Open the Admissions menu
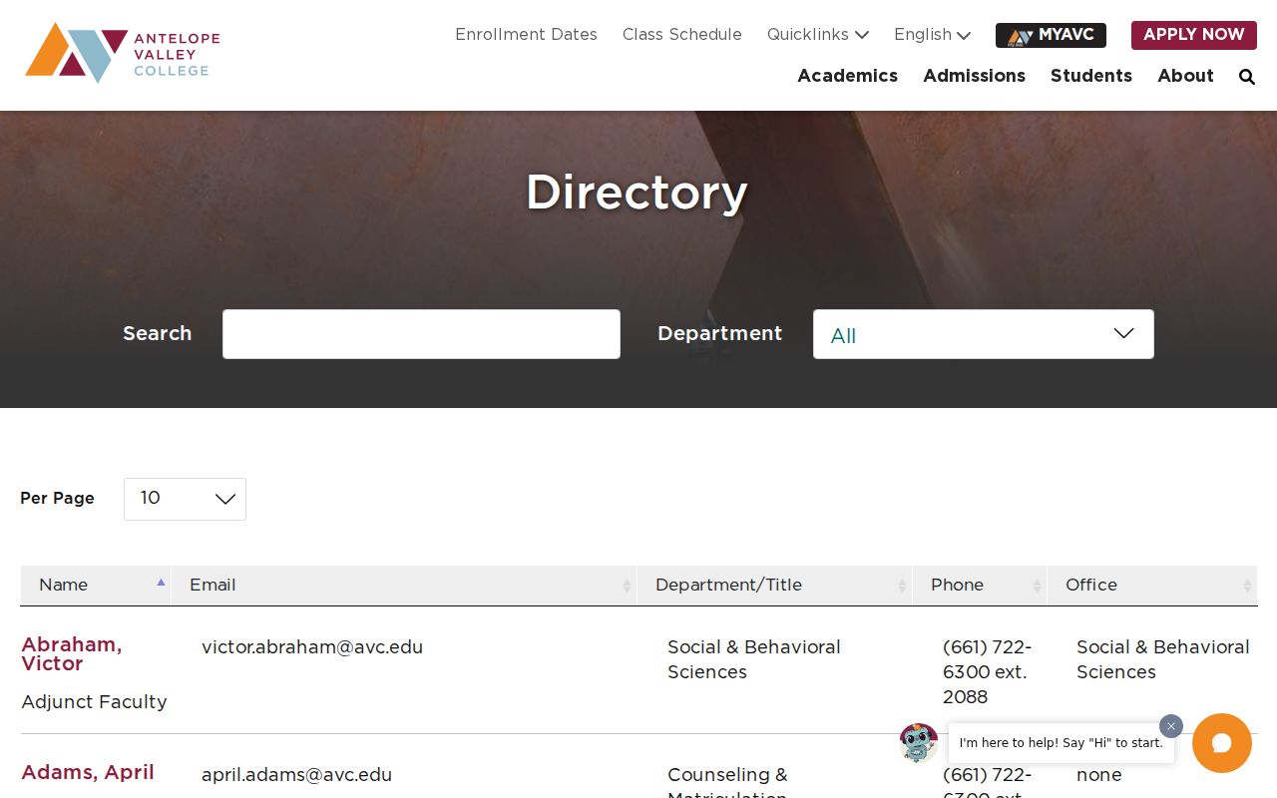 click(974, 76)
